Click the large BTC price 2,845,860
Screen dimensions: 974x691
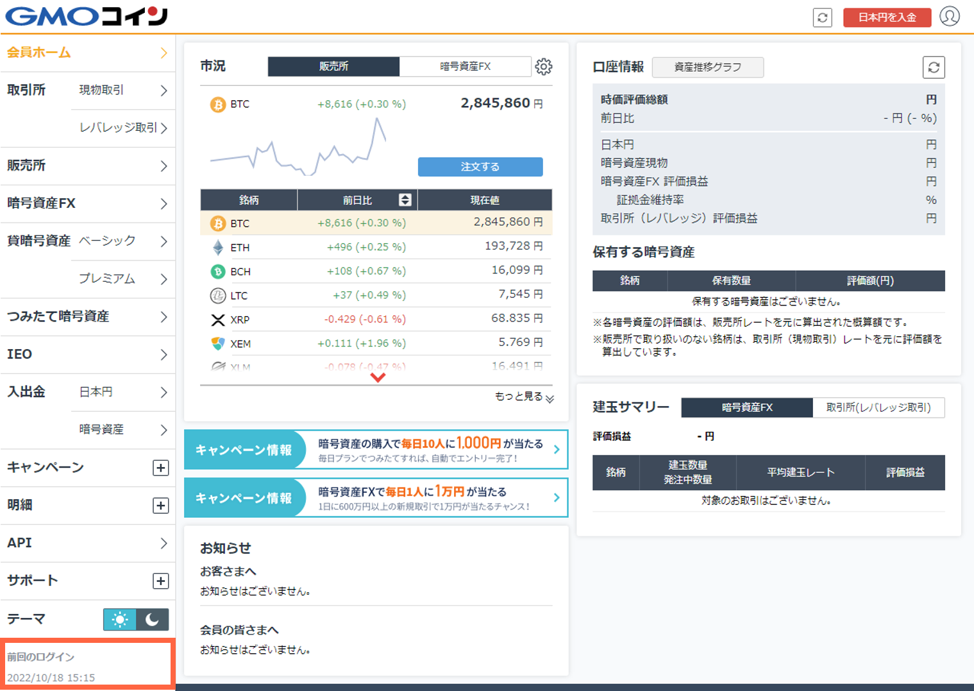[496, 103]
